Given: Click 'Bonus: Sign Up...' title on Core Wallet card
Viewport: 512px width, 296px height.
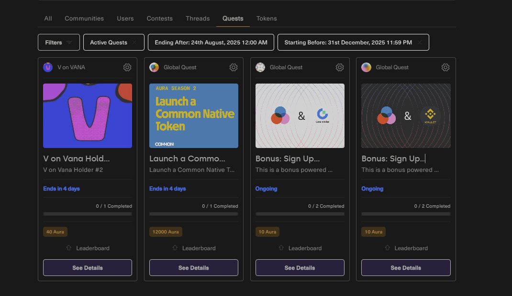Looking at the screenshot, I should 288,159.
